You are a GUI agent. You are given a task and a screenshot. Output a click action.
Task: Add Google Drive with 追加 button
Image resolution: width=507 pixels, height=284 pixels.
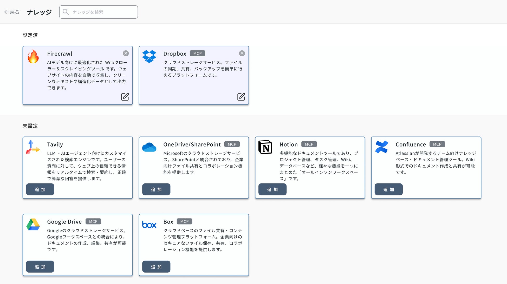pyautogui.click(x=40, y=267)
